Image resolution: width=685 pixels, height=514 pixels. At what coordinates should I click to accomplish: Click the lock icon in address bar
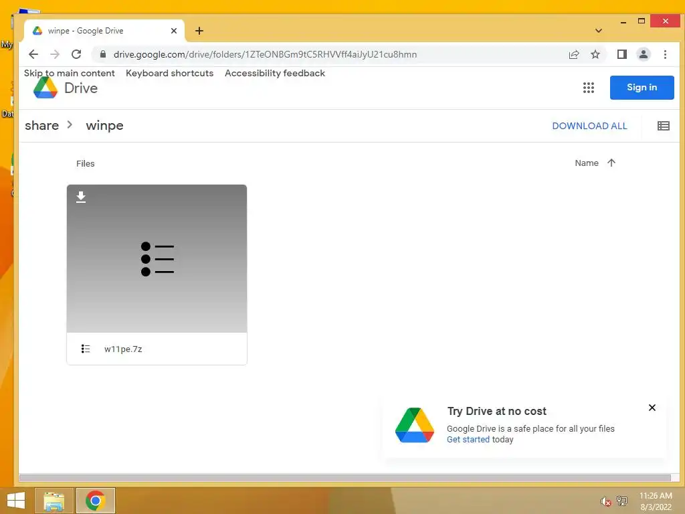tap(102, 54)
